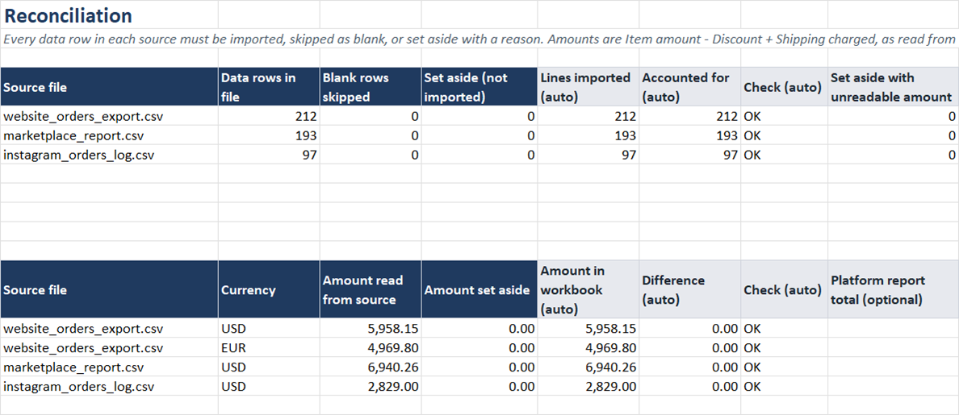Click "Amount set aside" 0.00 in EUR row
Viewport: 959px width, 415px height.
479,348
